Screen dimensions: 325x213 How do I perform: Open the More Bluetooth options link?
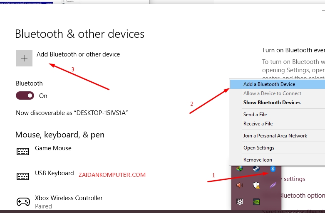303,196
